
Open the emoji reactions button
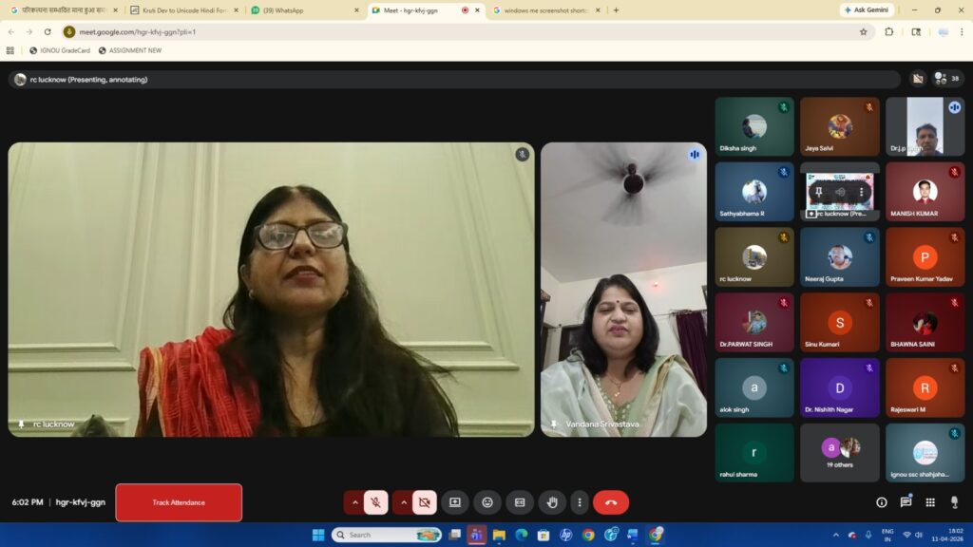coord(487,502)
